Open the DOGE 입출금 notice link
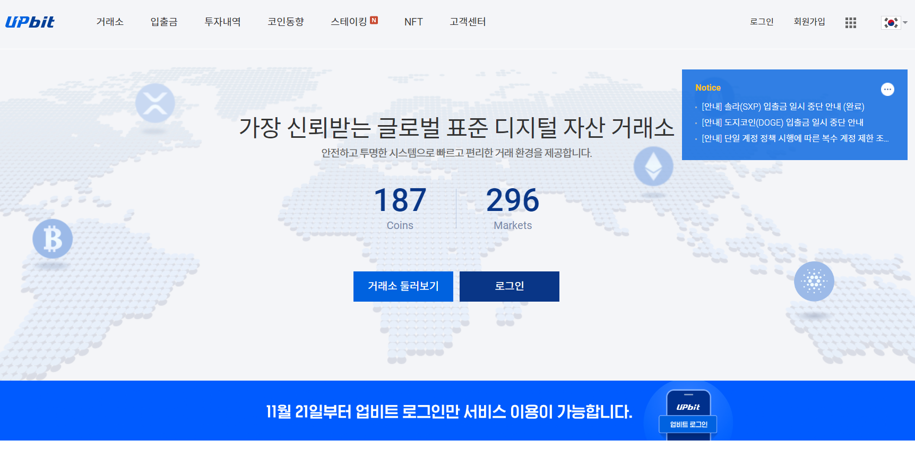The image size is (915, 449). click(x=782, y=122)
